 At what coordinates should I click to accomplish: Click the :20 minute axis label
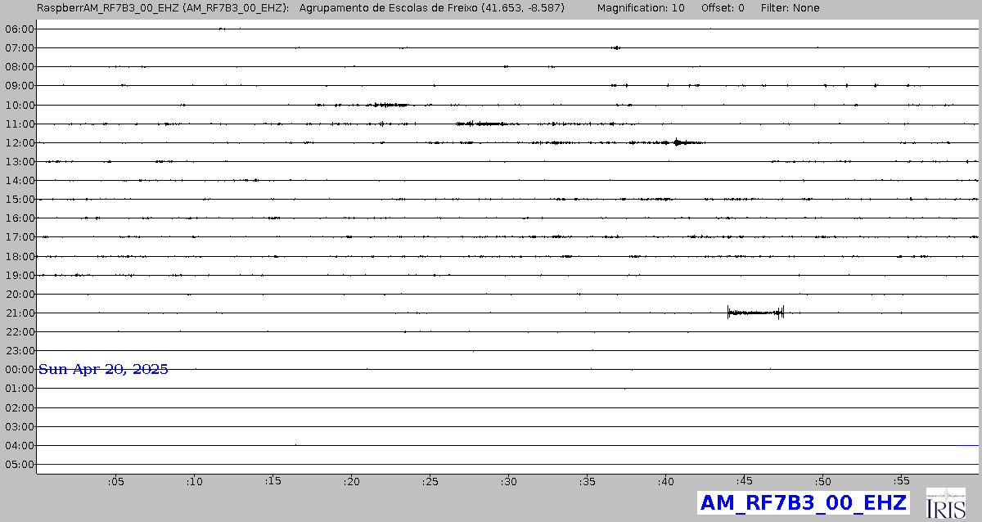click(351, 482)
